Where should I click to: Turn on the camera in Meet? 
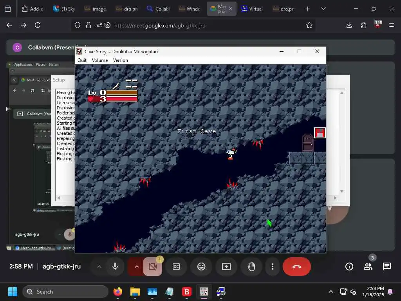pos(152,267)
